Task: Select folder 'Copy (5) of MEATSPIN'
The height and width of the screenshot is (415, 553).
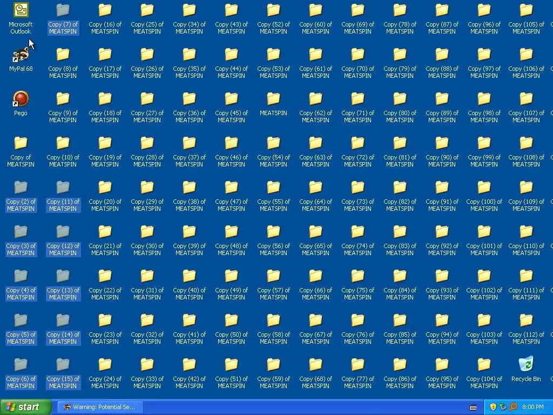Action: pos(21,328)
